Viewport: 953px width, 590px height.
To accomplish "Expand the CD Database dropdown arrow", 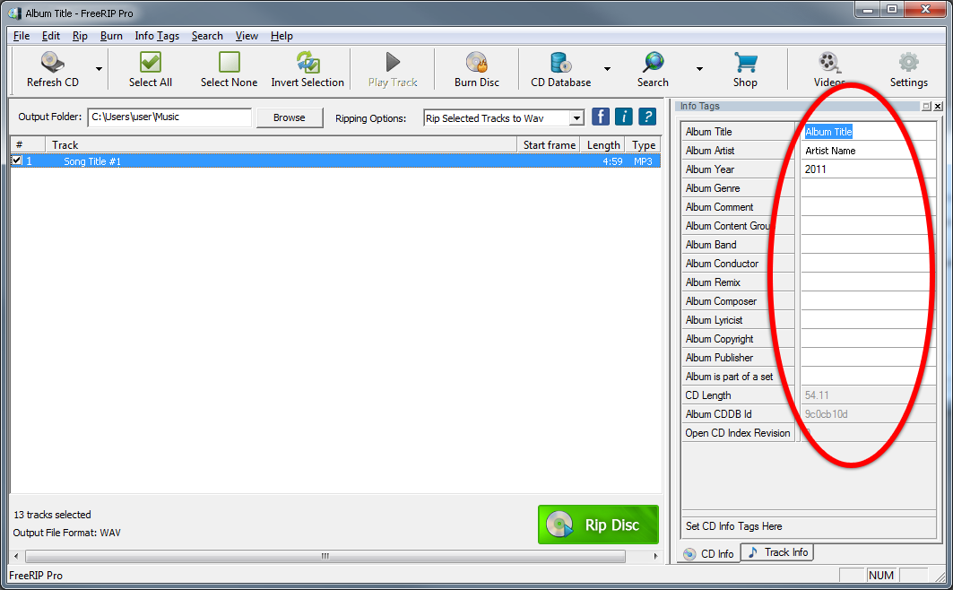I will click(x=607, y=69).
